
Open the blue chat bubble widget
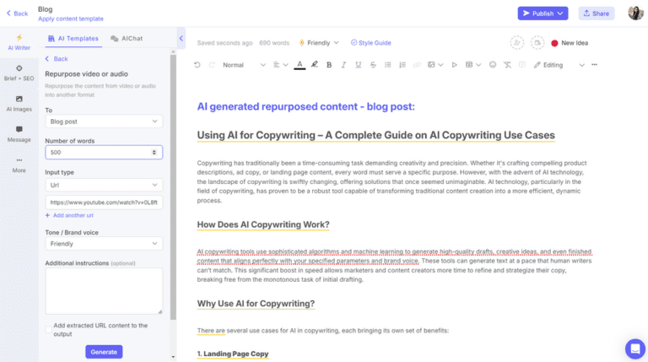634,348
